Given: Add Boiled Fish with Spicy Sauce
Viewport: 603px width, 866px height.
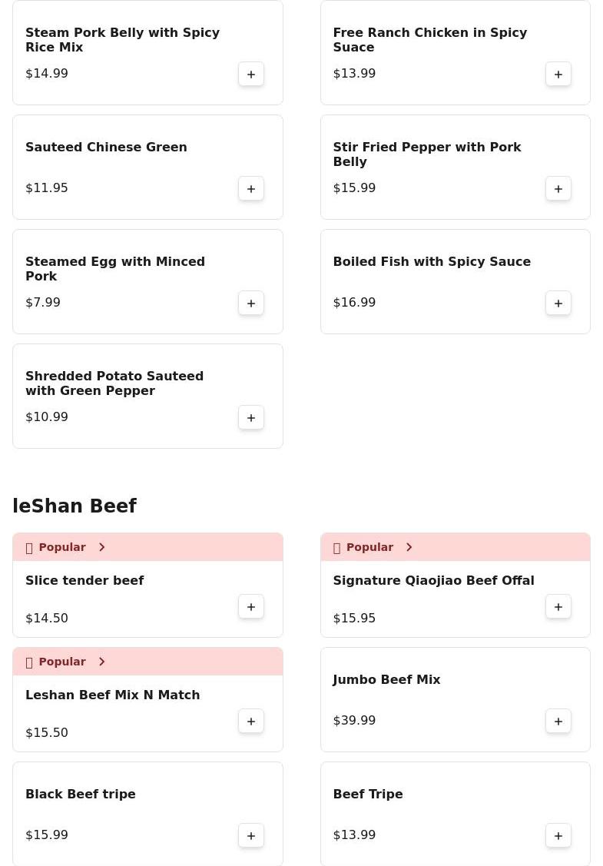Looking at the screenshot, I should (558, 304).
